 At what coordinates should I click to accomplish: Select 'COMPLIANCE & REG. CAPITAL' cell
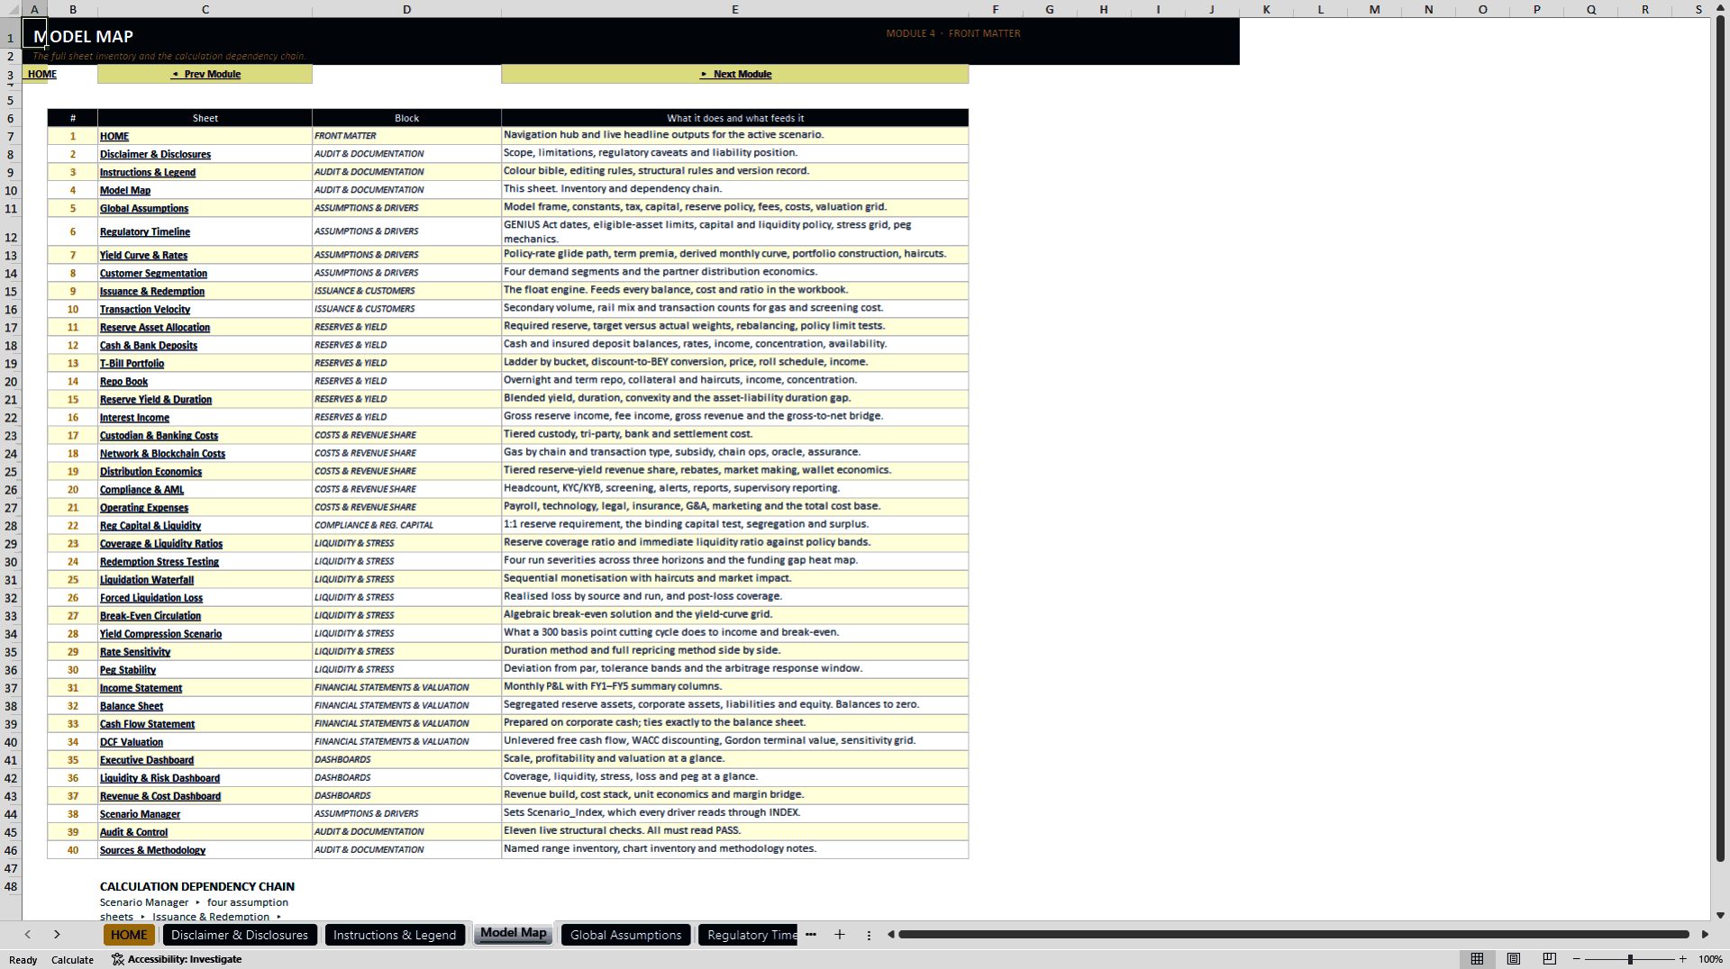(406, 525)
